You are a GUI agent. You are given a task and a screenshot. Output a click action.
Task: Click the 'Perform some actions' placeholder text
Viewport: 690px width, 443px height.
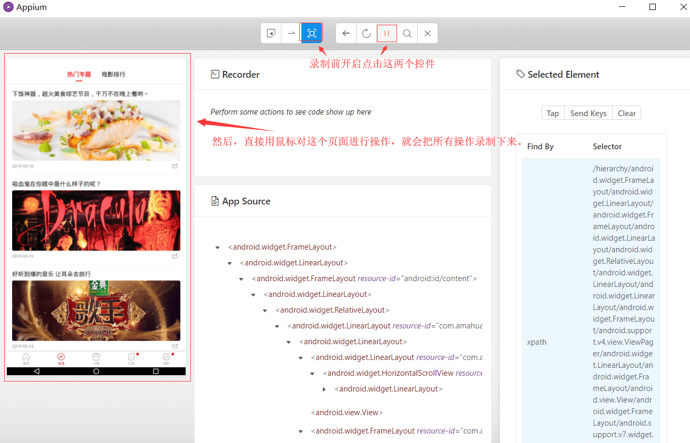[x=291, y=112]
